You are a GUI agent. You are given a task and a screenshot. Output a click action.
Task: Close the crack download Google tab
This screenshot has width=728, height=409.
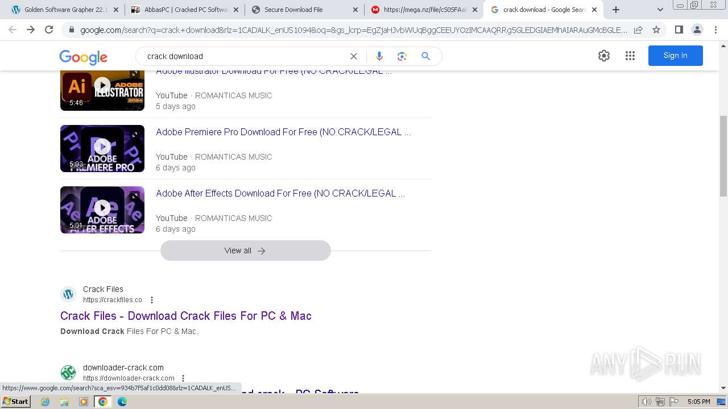tap(594, 10)
